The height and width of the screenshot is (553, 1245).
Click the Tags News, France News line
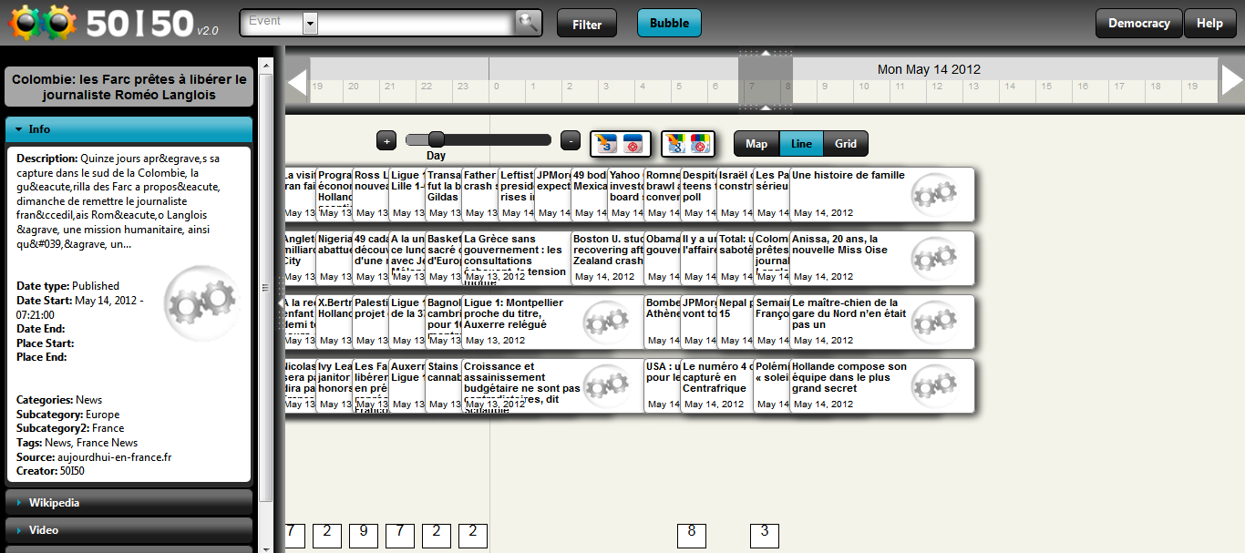77,443
